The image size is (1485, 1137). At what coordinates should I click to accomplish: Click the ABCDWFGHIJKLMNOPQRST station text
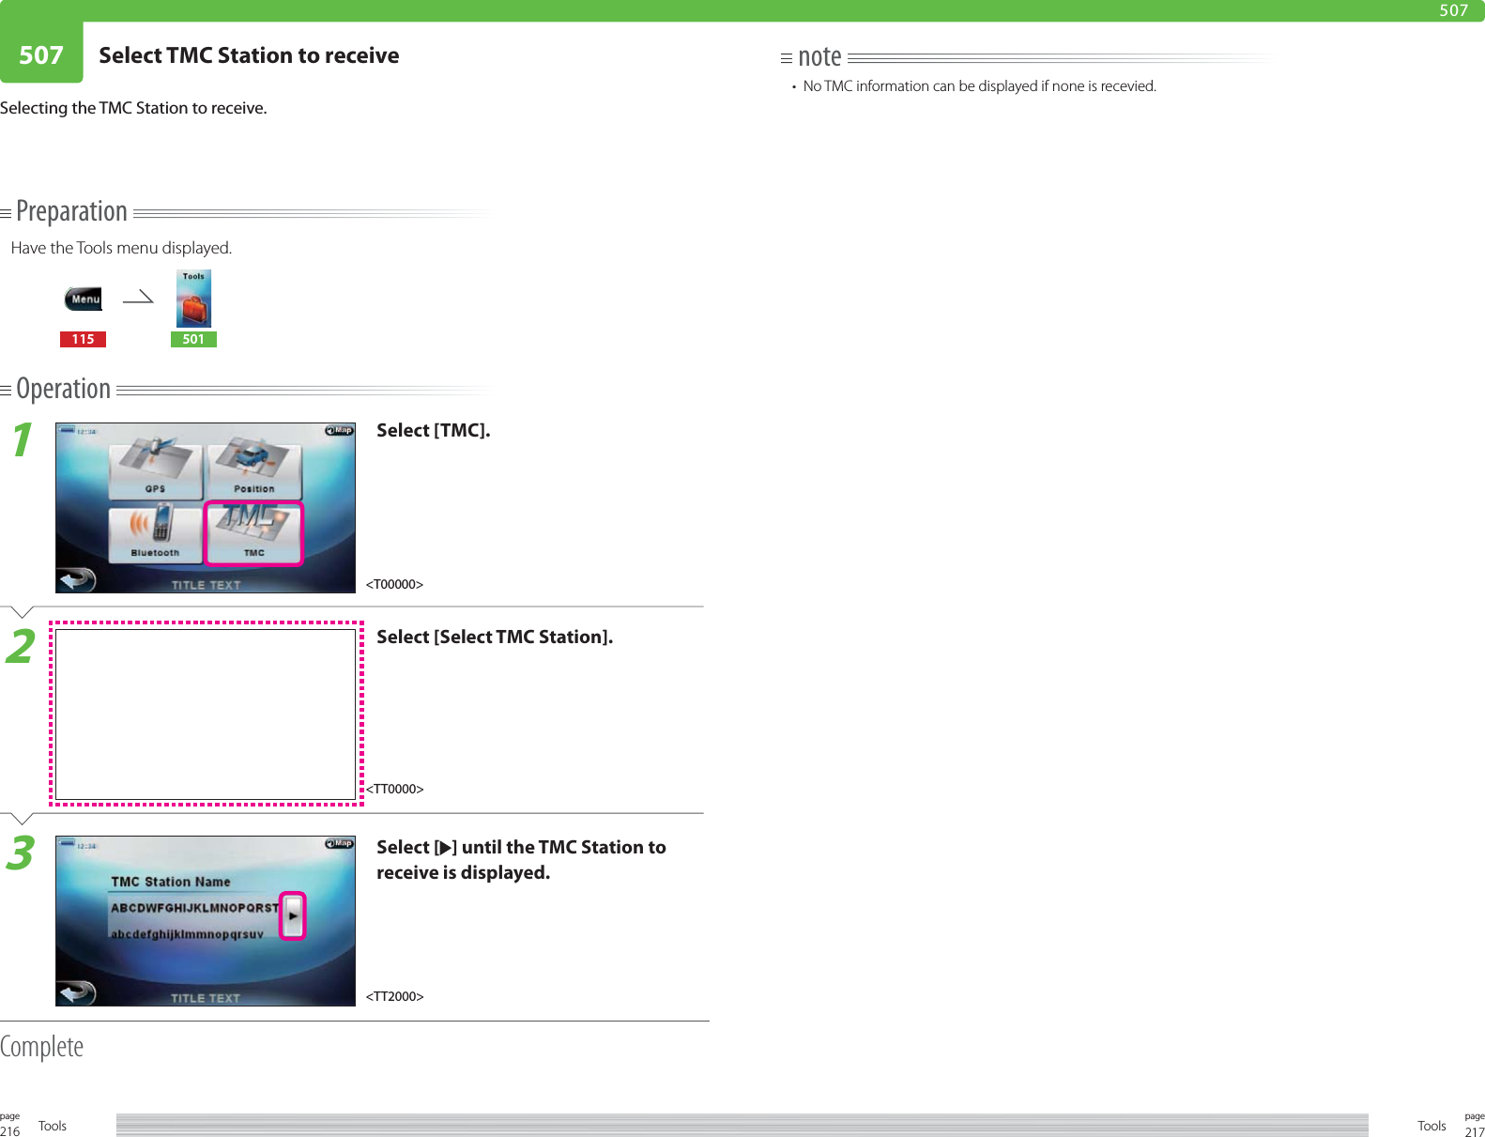coord(194,908)
